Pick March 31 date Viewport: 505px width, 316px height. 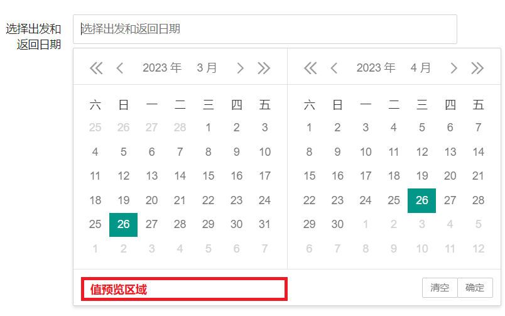[x=264, y=224]
